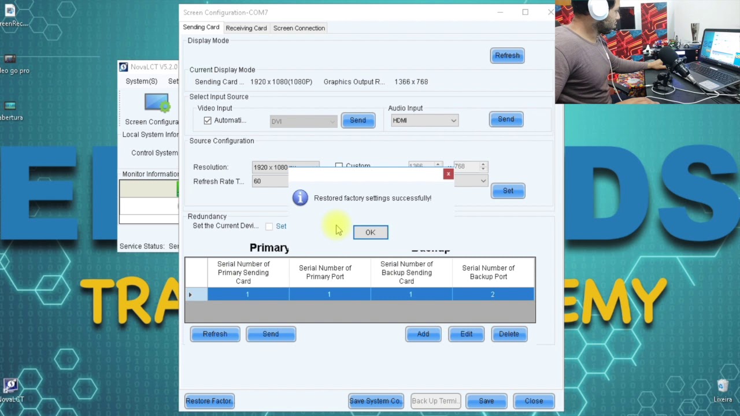The width and height of the screenshot is (740, 416).
Task: Open the DVI video input dropdown
Action: tap(304, 121)
